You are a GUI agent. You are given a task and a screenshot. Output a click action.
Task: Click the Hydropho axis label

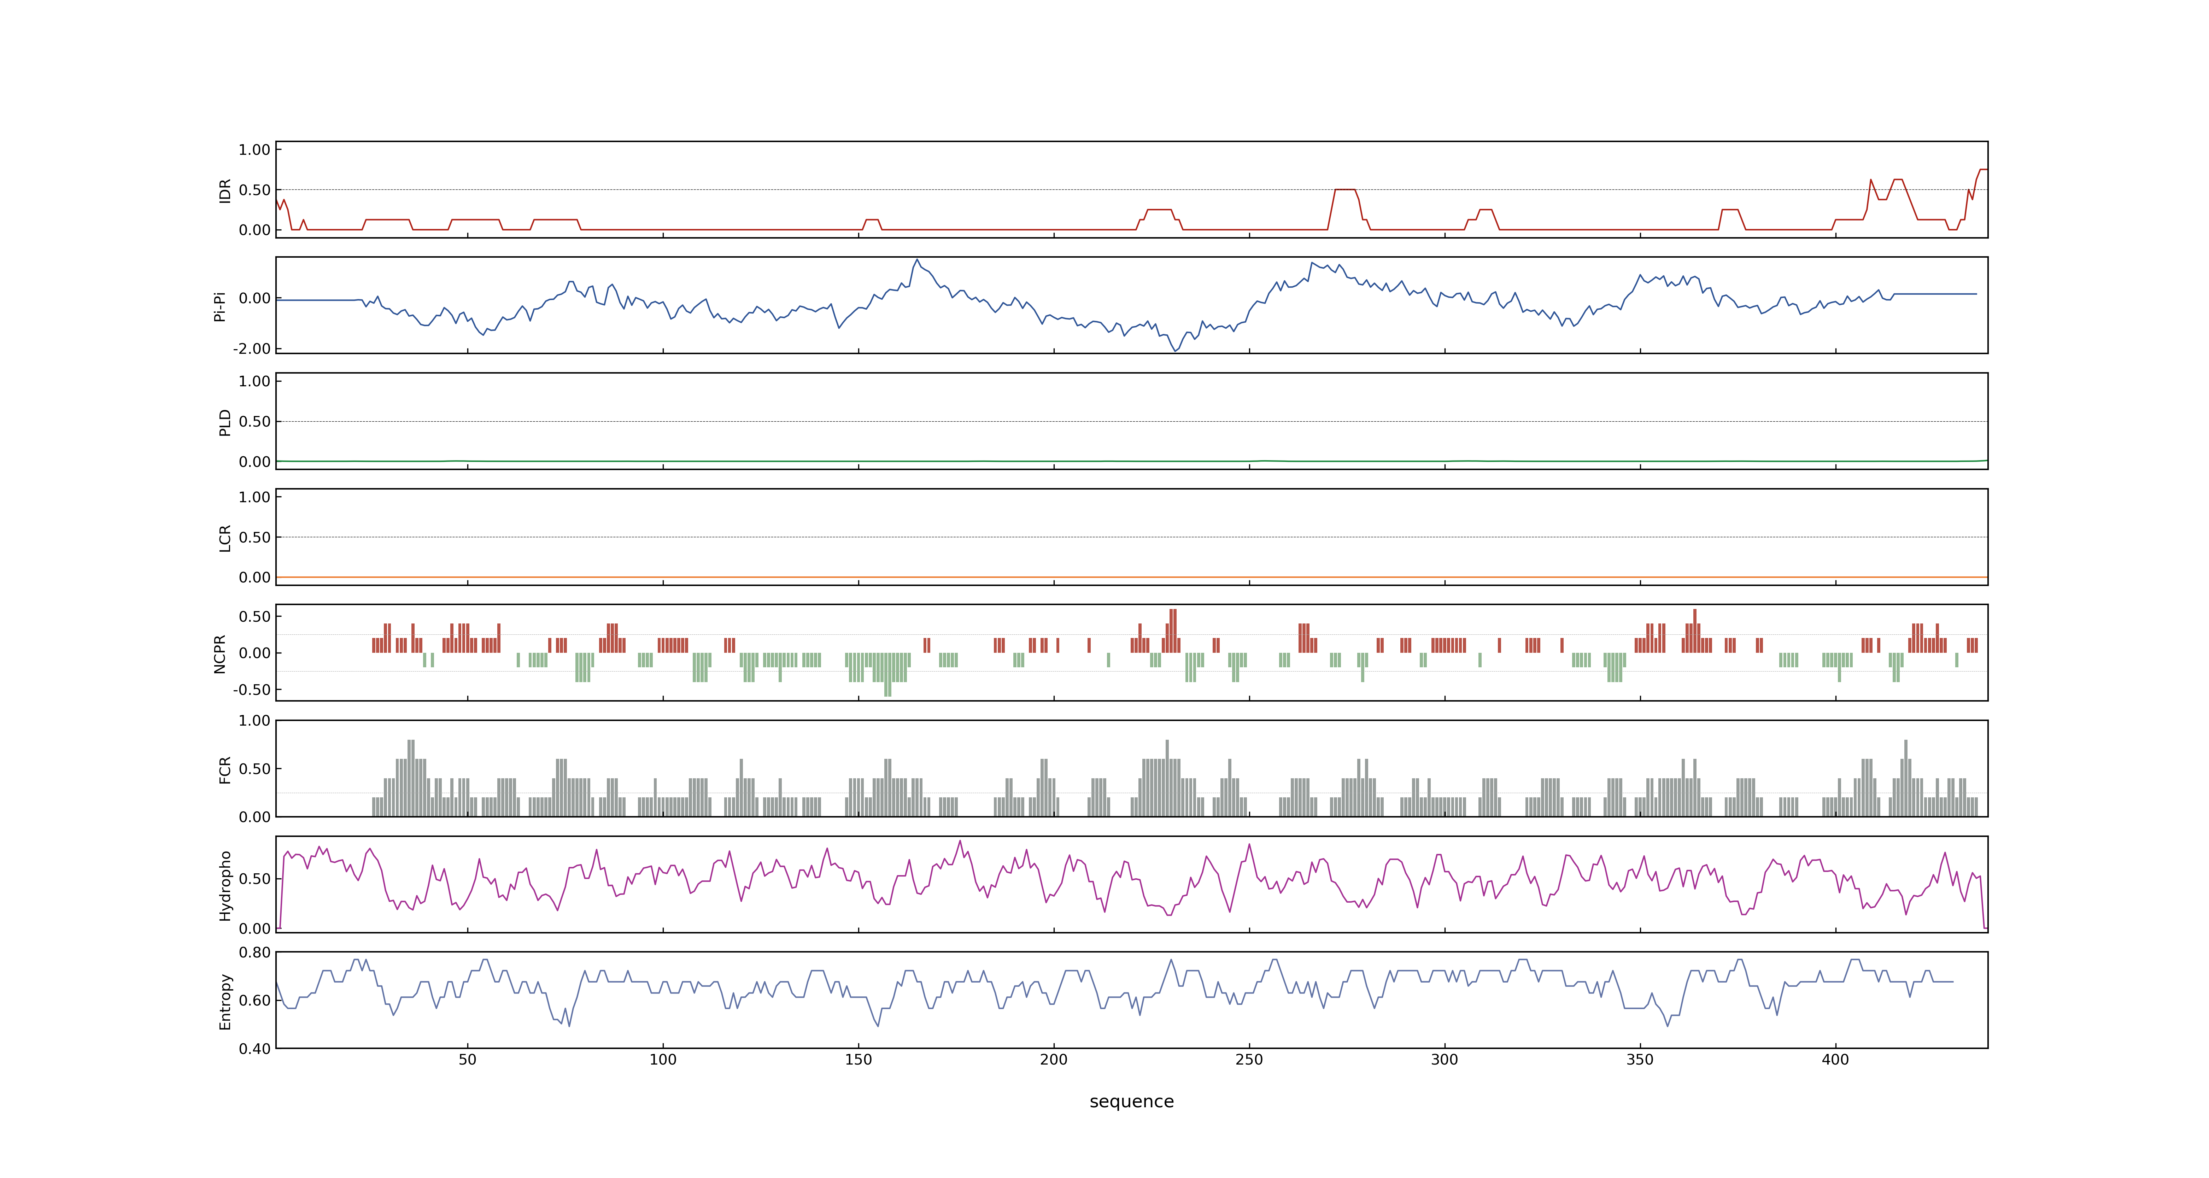pos(225,886)
